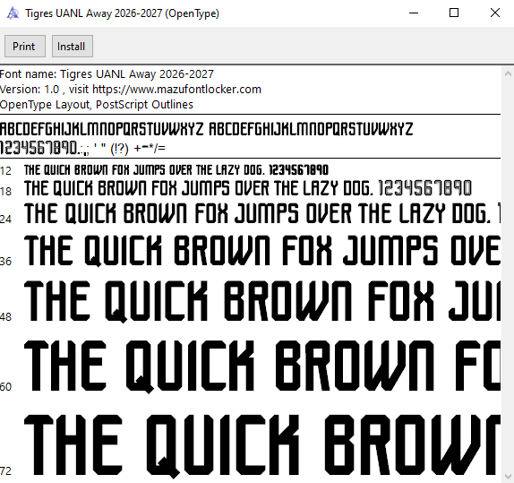Install the Tigres UANL Away font
The image size is (514, 483).
click(x=73, y=47)
